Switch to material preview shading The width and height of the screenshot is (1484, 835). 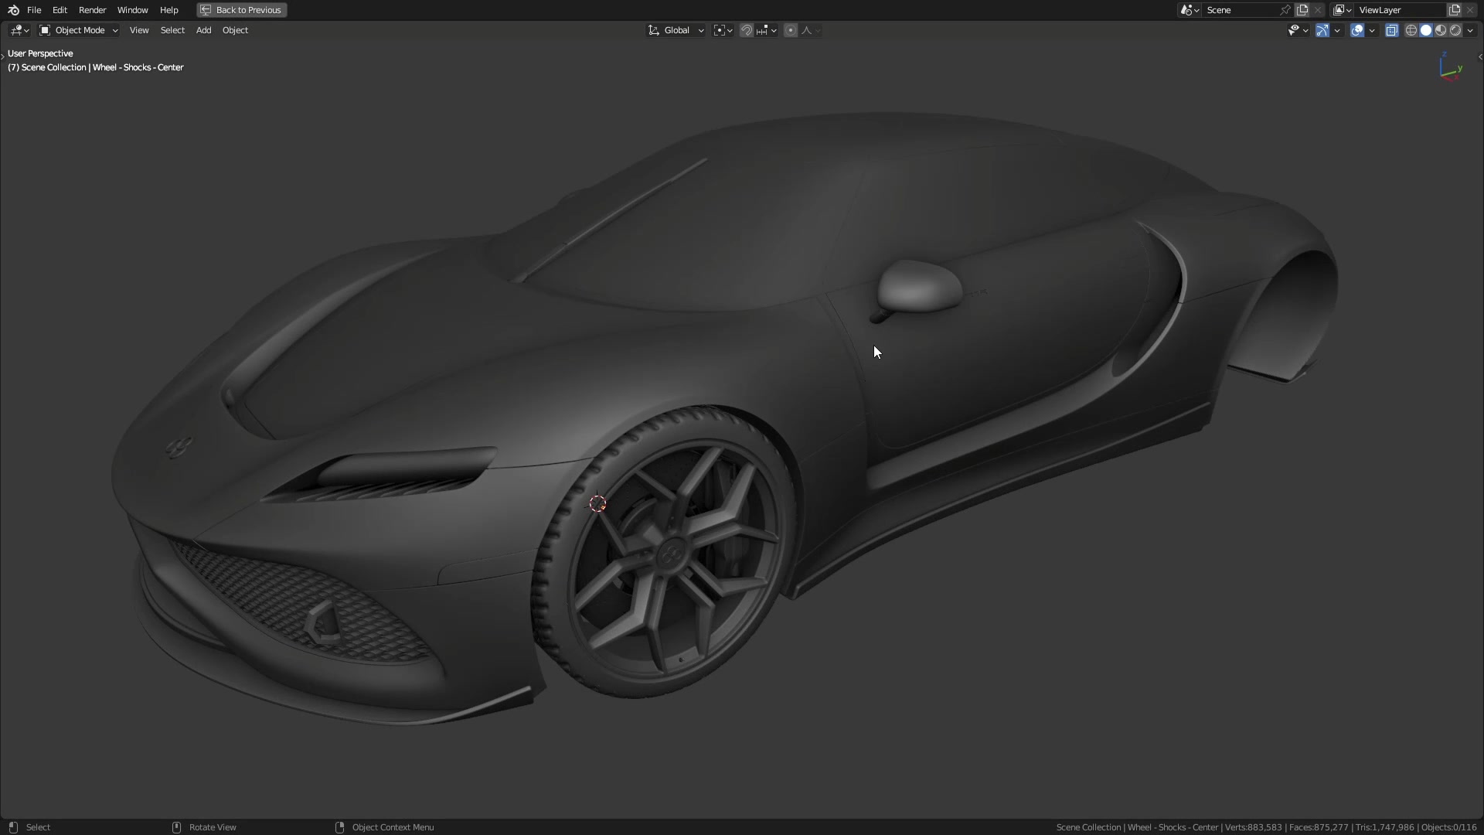coord(1441,30)
